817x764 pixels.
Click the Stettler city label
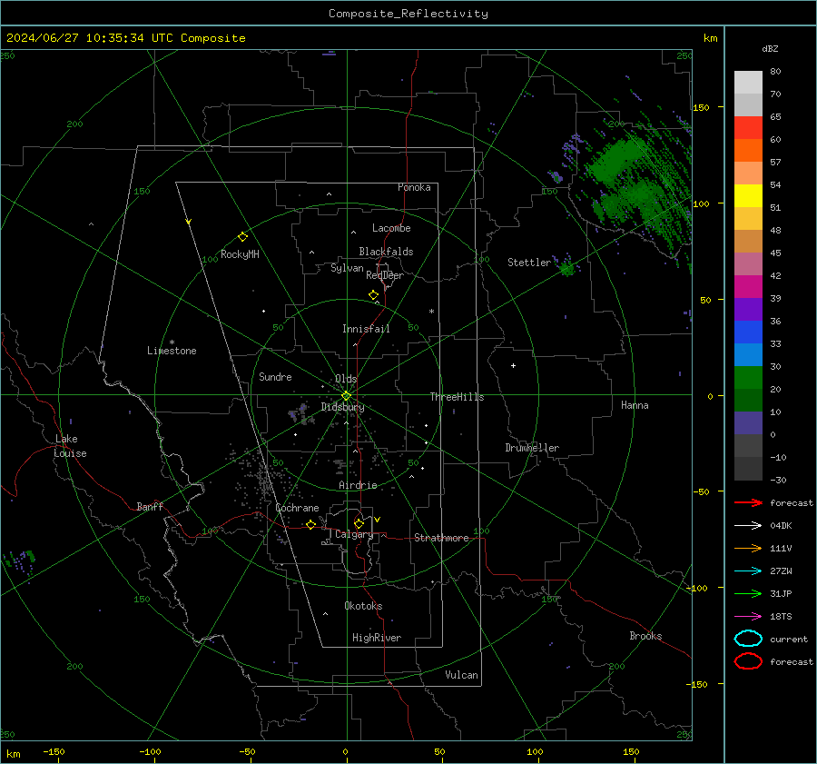click(529, 263)
